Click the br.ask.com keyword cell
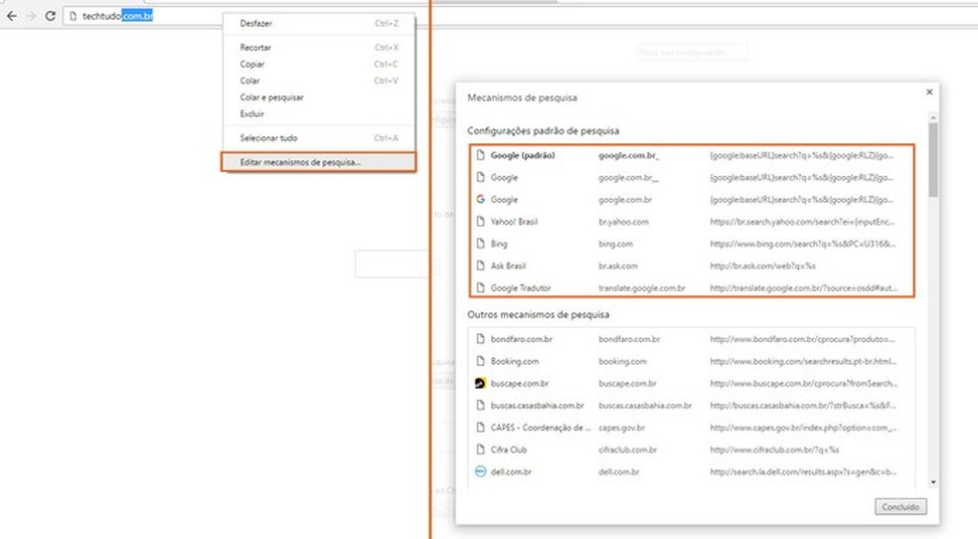 click(618, 266)
